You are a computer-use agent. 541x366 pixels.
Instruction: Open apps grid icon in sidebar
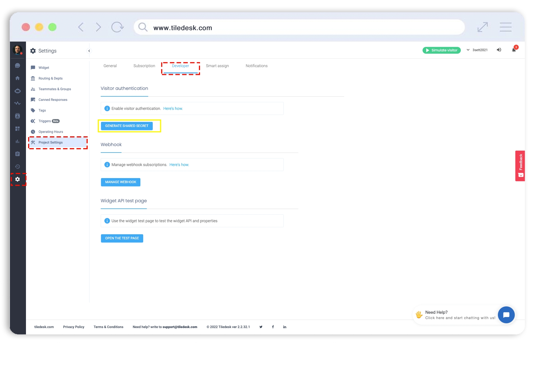pos(17,129)
